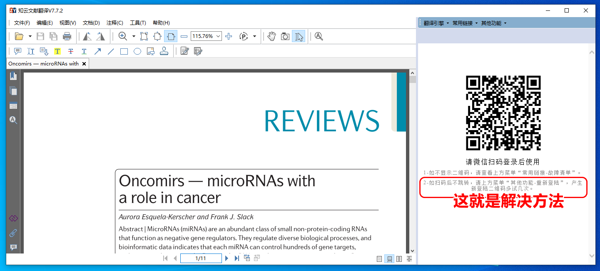Open Comments panel in sidebar
Screen dimensions: 600x271
click(x=13, y=247)
